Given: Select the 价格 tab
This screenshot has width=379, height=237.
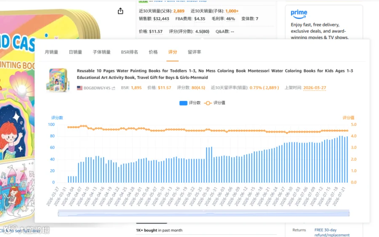Looking at the screenshot, I should tap(153, 52).
